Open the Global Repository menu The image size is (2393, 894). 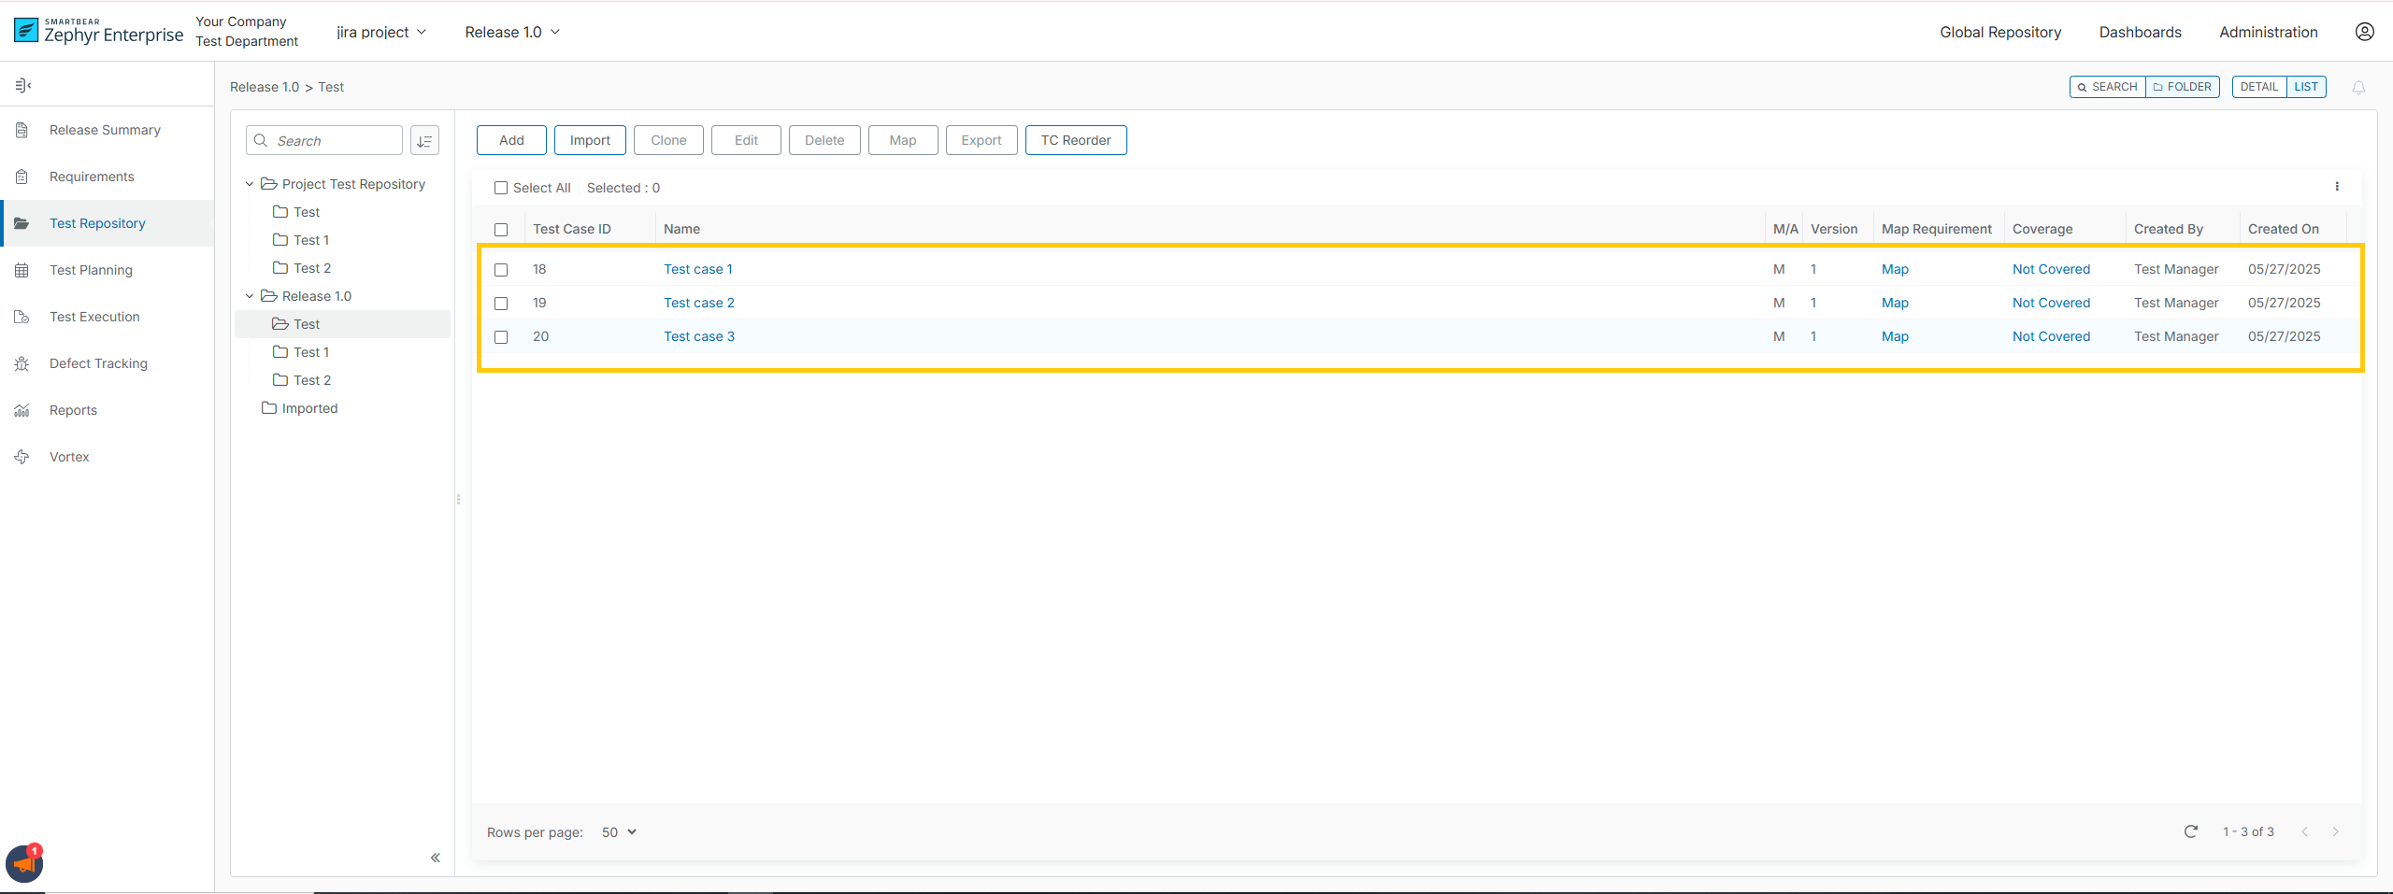point(1999,31)
